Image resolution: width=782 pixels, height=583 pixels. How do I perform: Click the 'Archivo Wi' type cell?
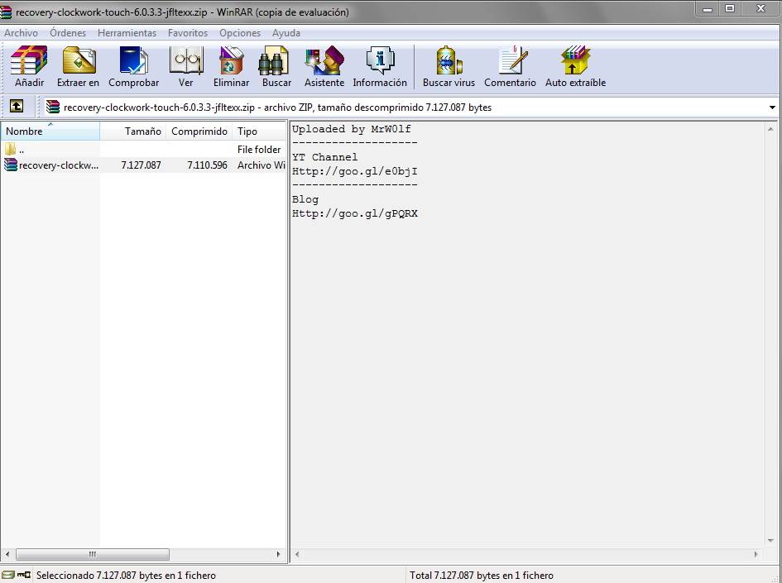coord(261,165)
